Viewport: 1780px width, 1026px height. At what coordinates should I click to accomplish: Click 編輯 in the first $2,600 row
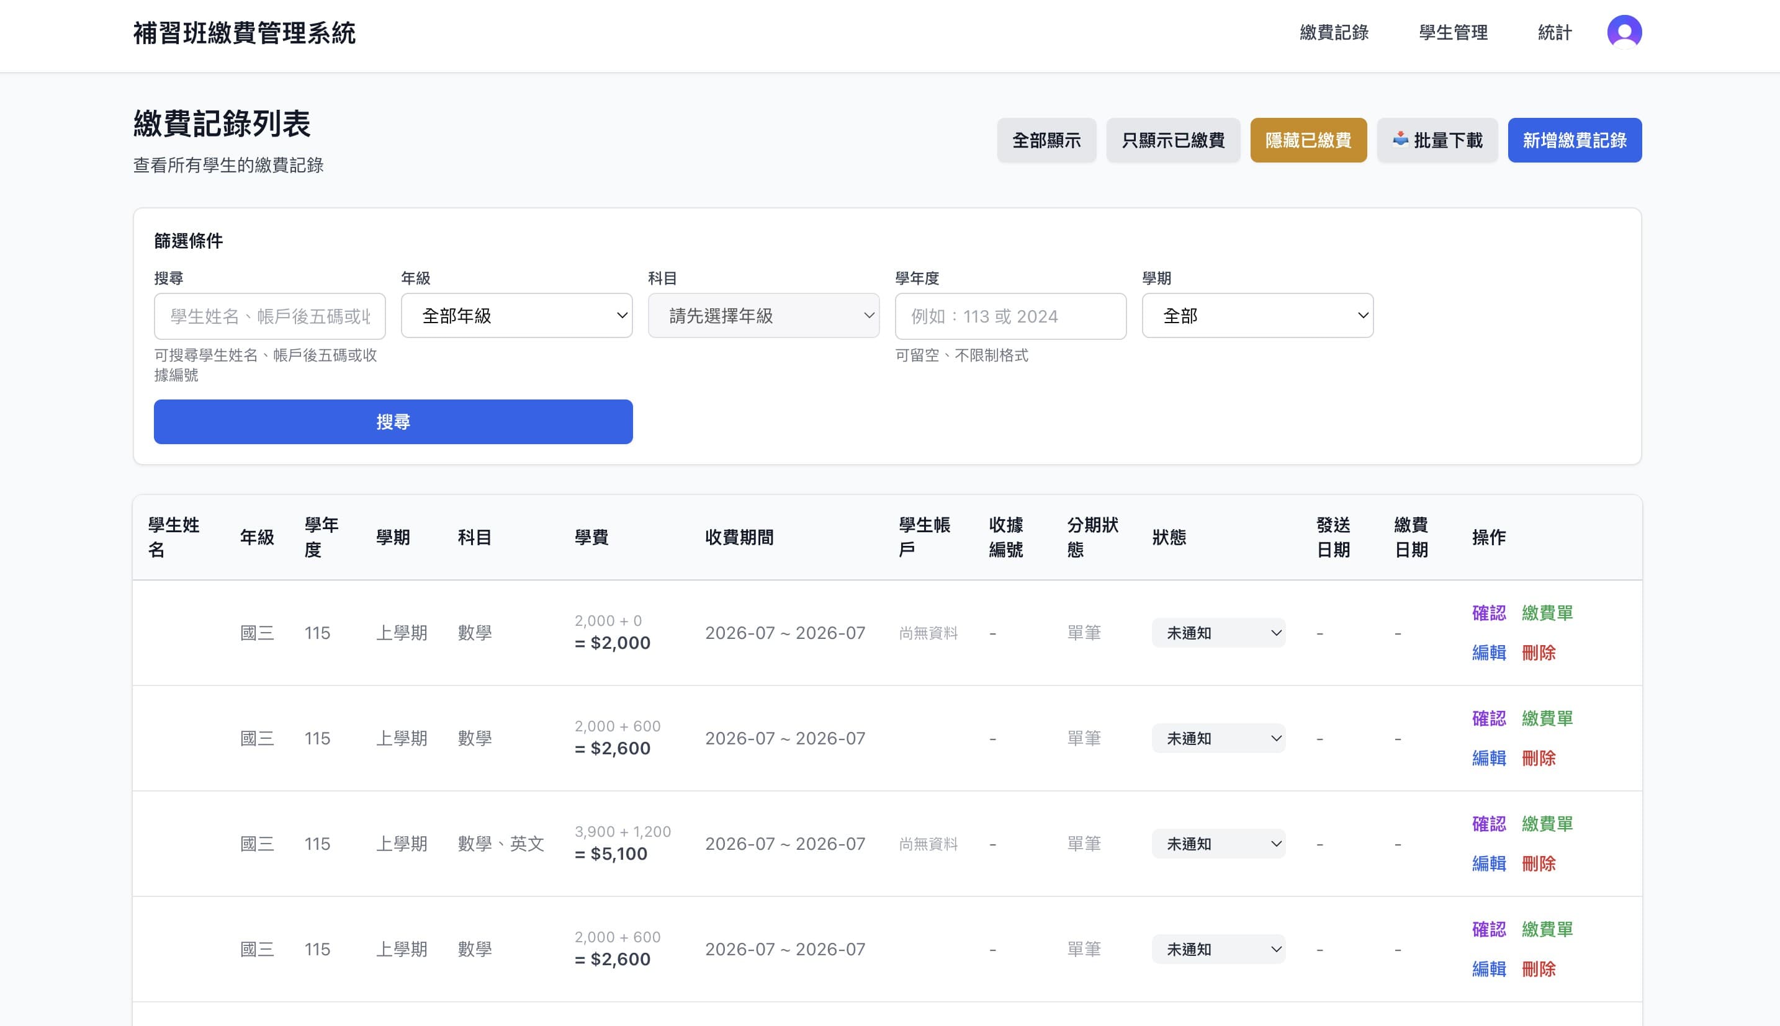tap(1489, 758)
